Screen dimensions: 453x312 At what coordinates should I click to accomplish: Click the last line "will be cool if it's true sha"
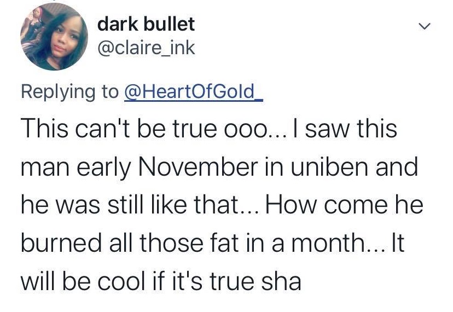pyautogui.click(x=160, y=281)
